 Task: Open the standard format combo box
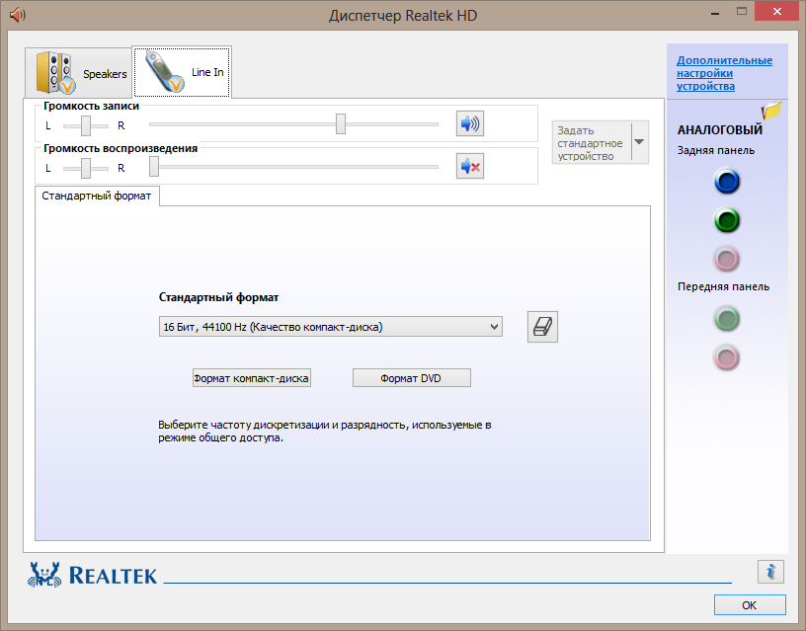coord(331,327)
